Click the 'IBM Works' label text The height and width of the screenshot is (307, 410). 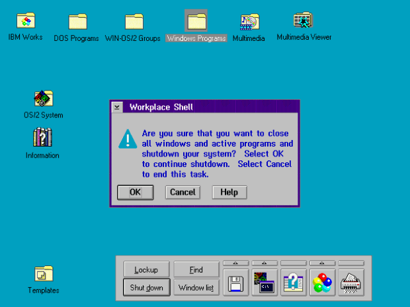25,37
